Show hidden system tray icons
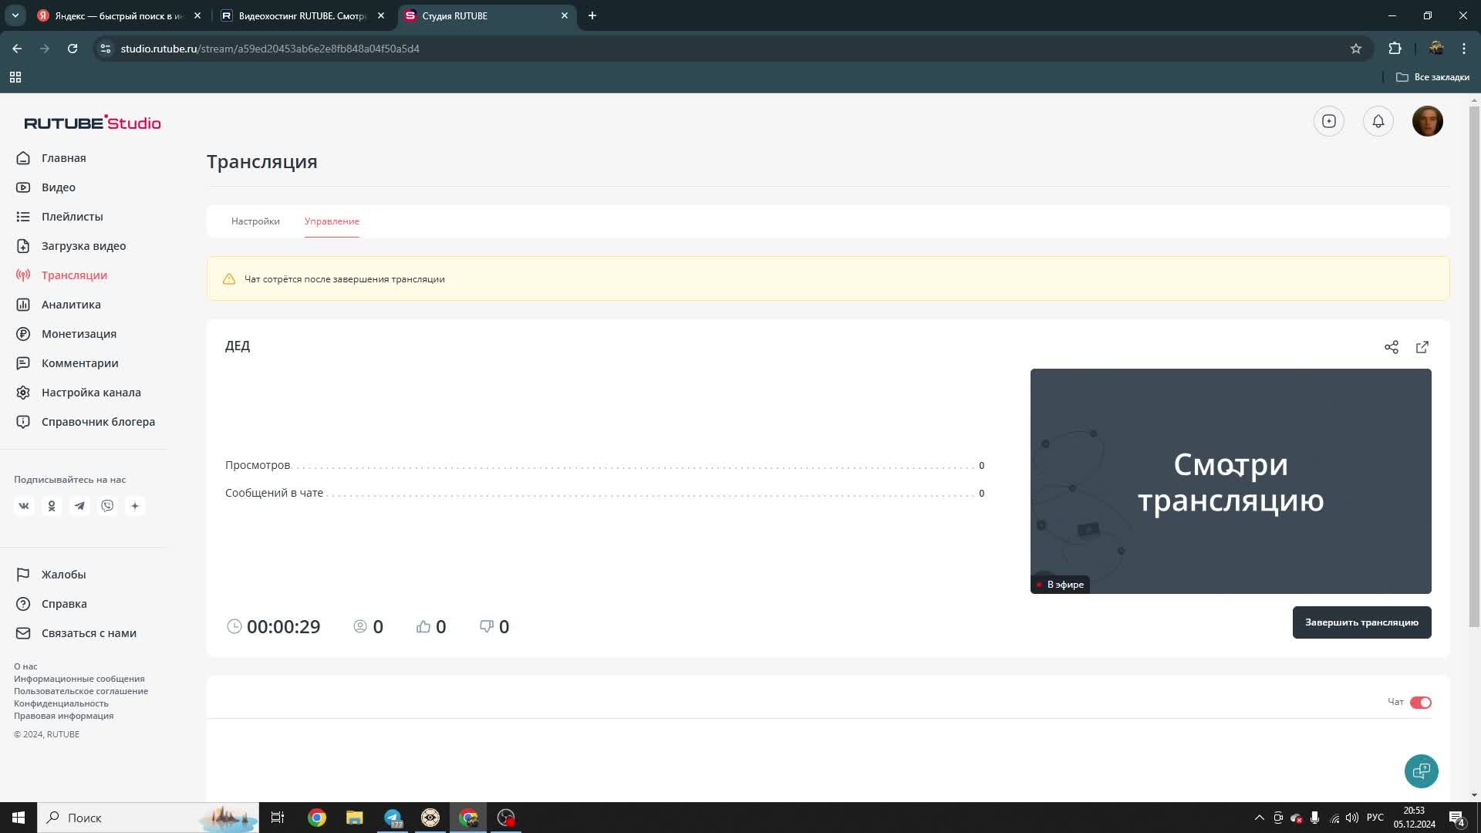The image size is (1481, 833). click(x=1259, y=818)
